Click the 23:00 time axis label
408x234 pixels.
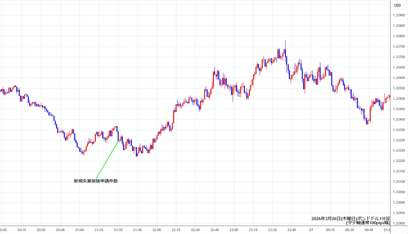234,230
